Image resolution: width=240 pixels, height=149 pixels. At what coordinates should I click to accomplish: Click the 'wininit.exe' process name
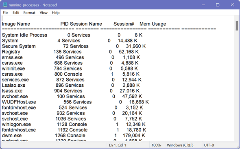point(13,69)
